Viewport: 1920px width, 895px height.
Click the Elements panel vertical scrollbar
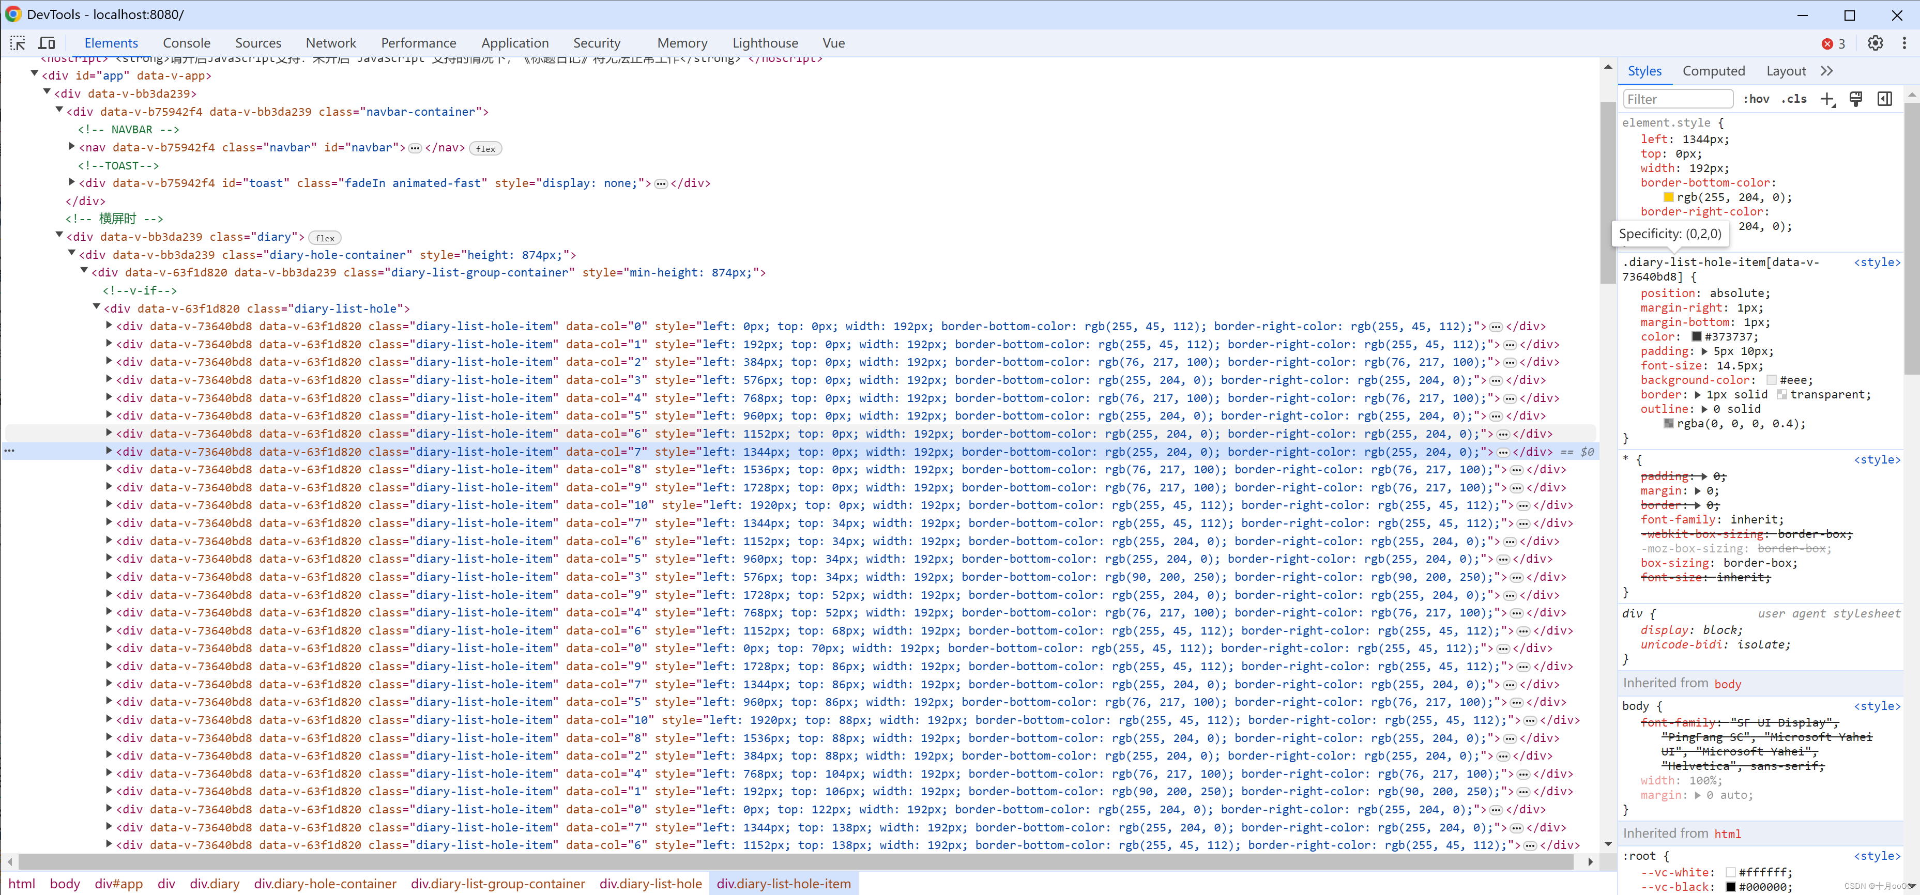[1608, 192]
